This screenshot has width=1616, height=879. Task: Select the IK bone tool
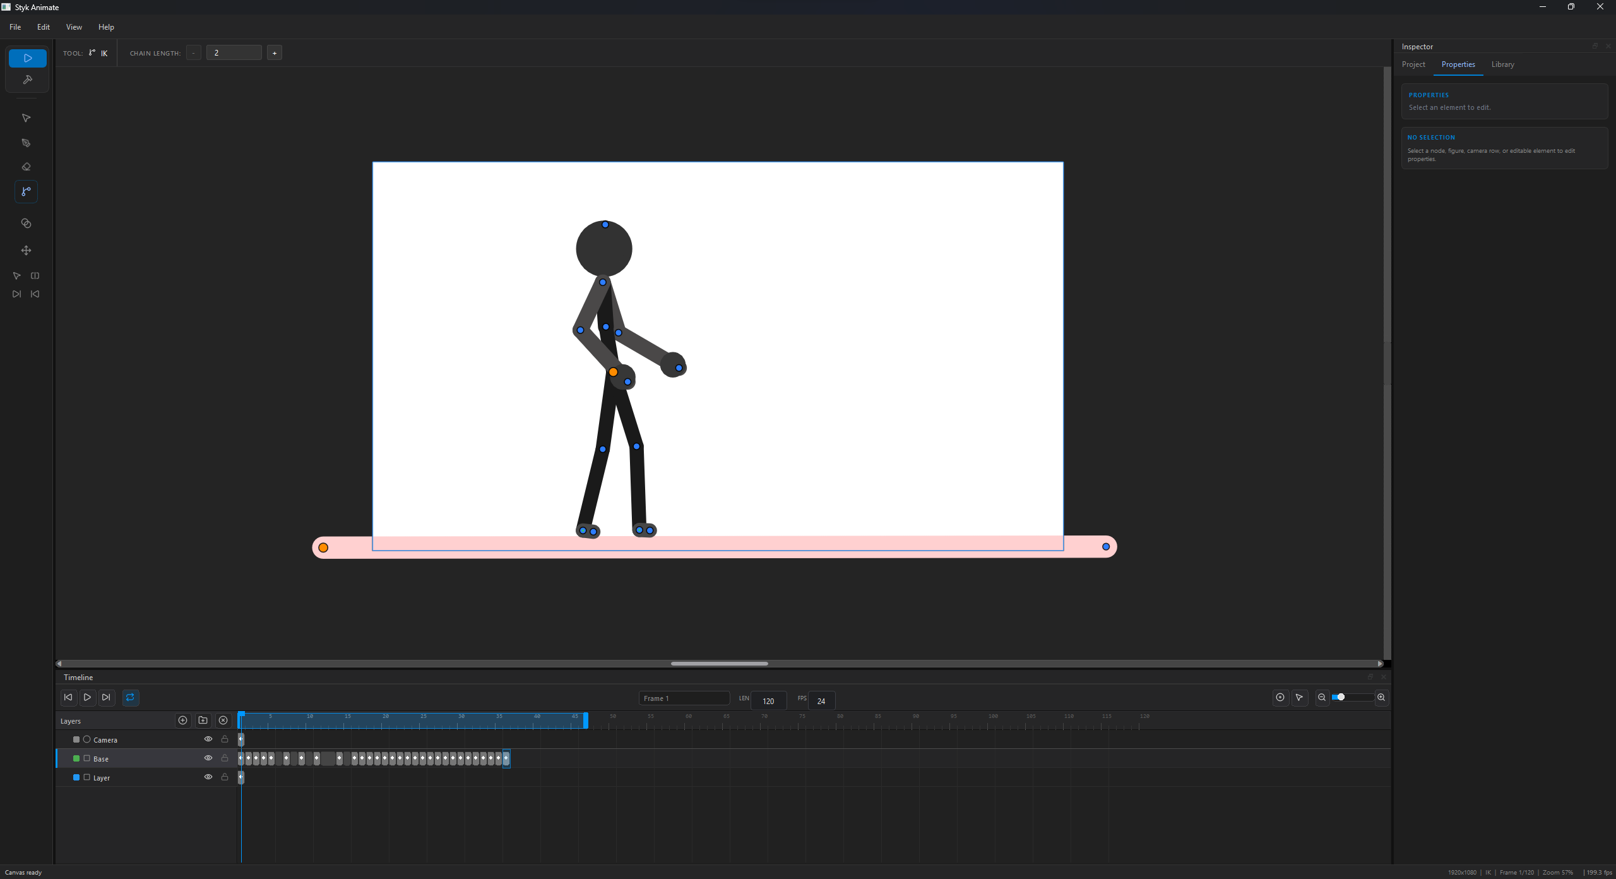tap(26, 191)
